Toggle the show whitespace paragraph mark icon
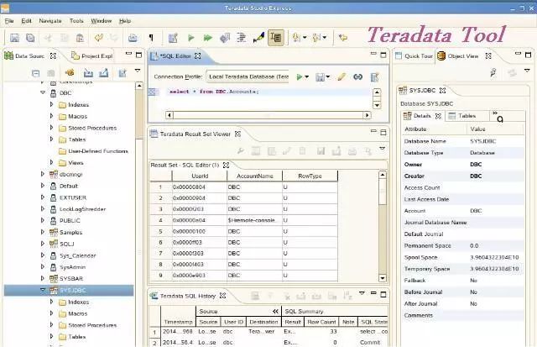537x347 pixels. (x=151, y=38)
